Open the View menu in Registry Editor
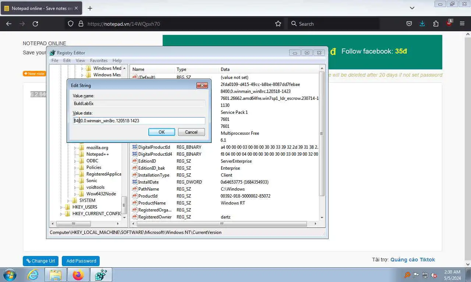The image size is (471, 282). click(x=80, y=61)
